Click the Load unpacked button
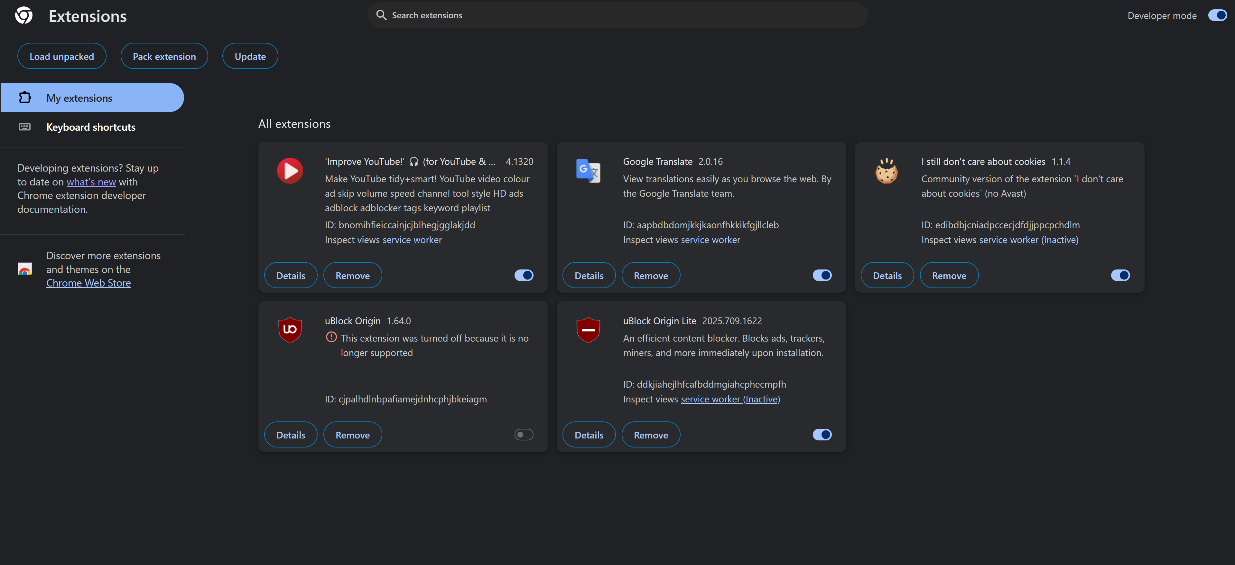1235x565 pixels. pyautogui.click(x=62, y=57)
